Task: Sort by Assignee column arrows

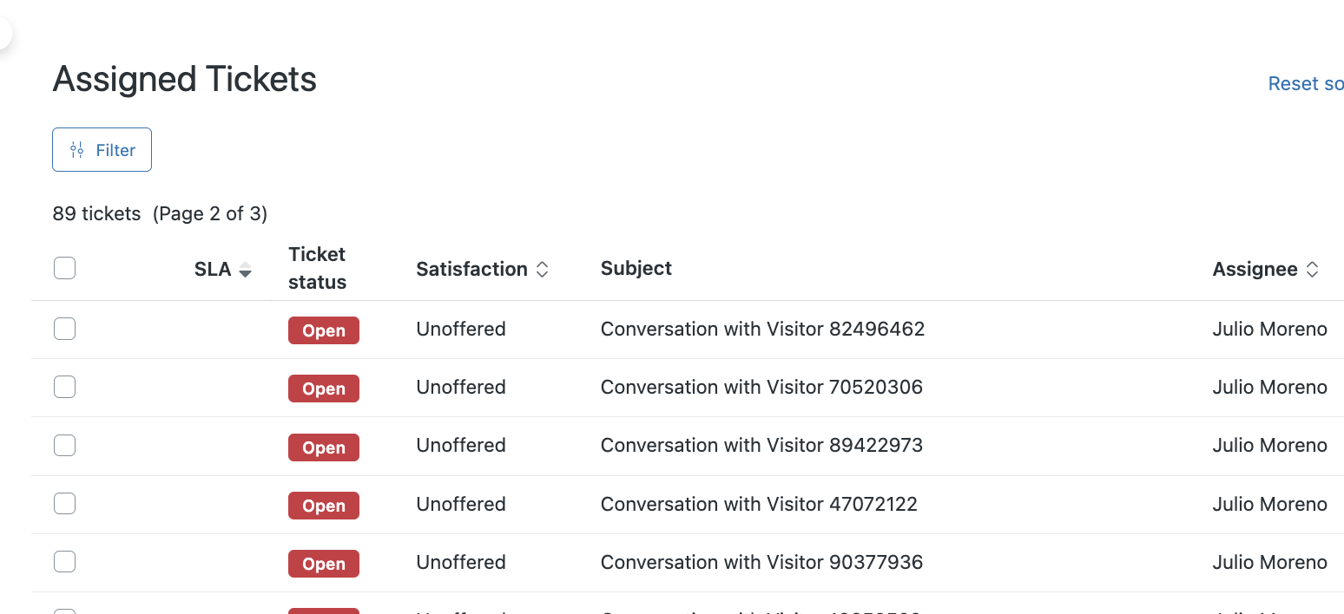Action: 1312,270
